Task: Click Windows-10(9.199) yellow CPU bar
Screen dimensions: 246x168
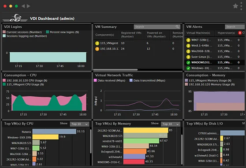Action: [x=45, y=137]
